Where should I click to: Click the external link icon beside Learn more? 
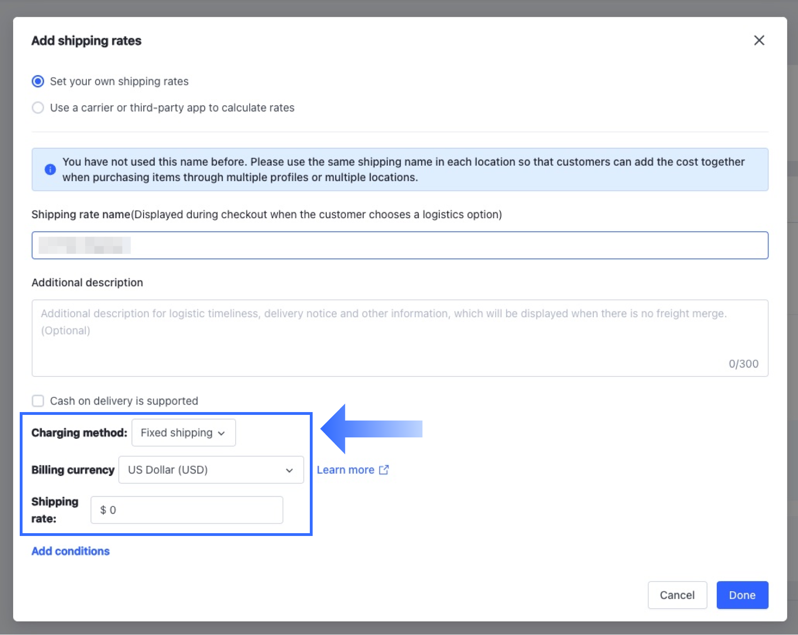384,469
